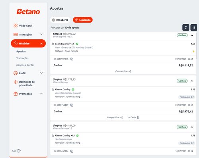Click esports icon beside Xtreme Gaming +1.5
Screen dimensions: 199x158
(x=53, y=136)
